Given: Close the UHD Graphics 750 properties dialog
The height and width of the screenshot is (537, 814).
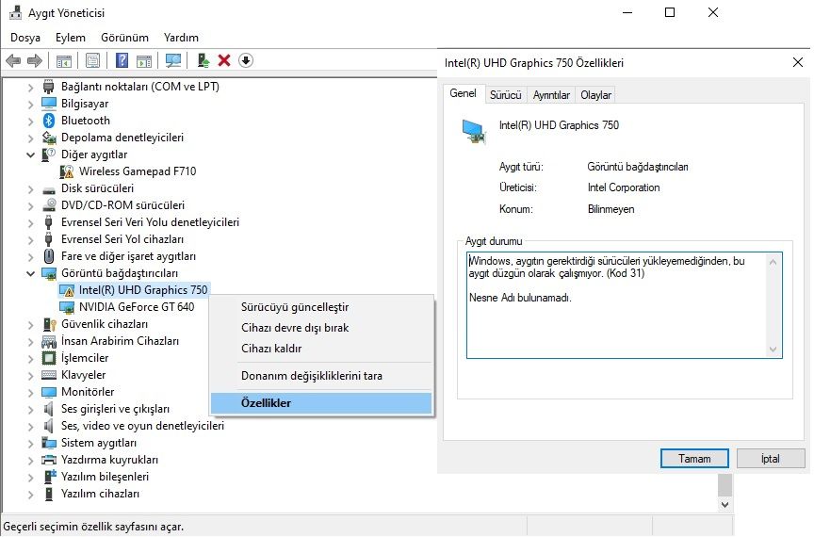Looking at the screenshot, I should coord(798,62).
